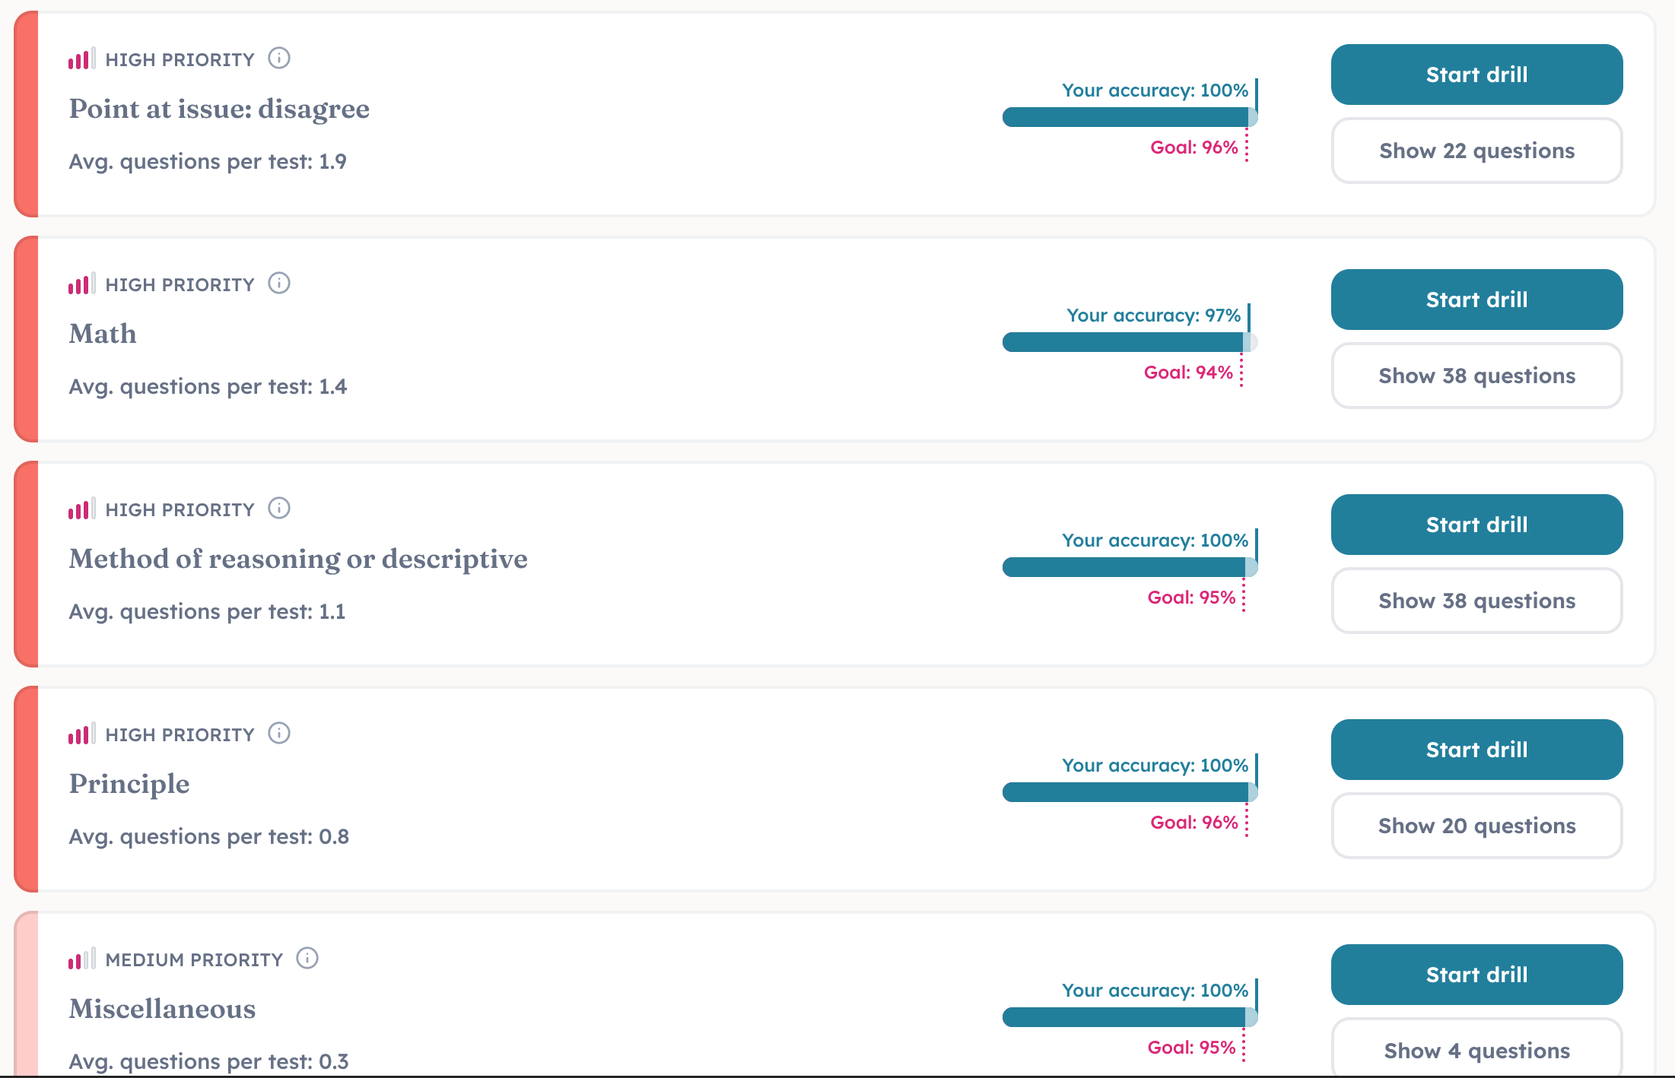Show 4 questions for Miscellaneous
The image size is (1675, 1078).
point(1476,1049)
